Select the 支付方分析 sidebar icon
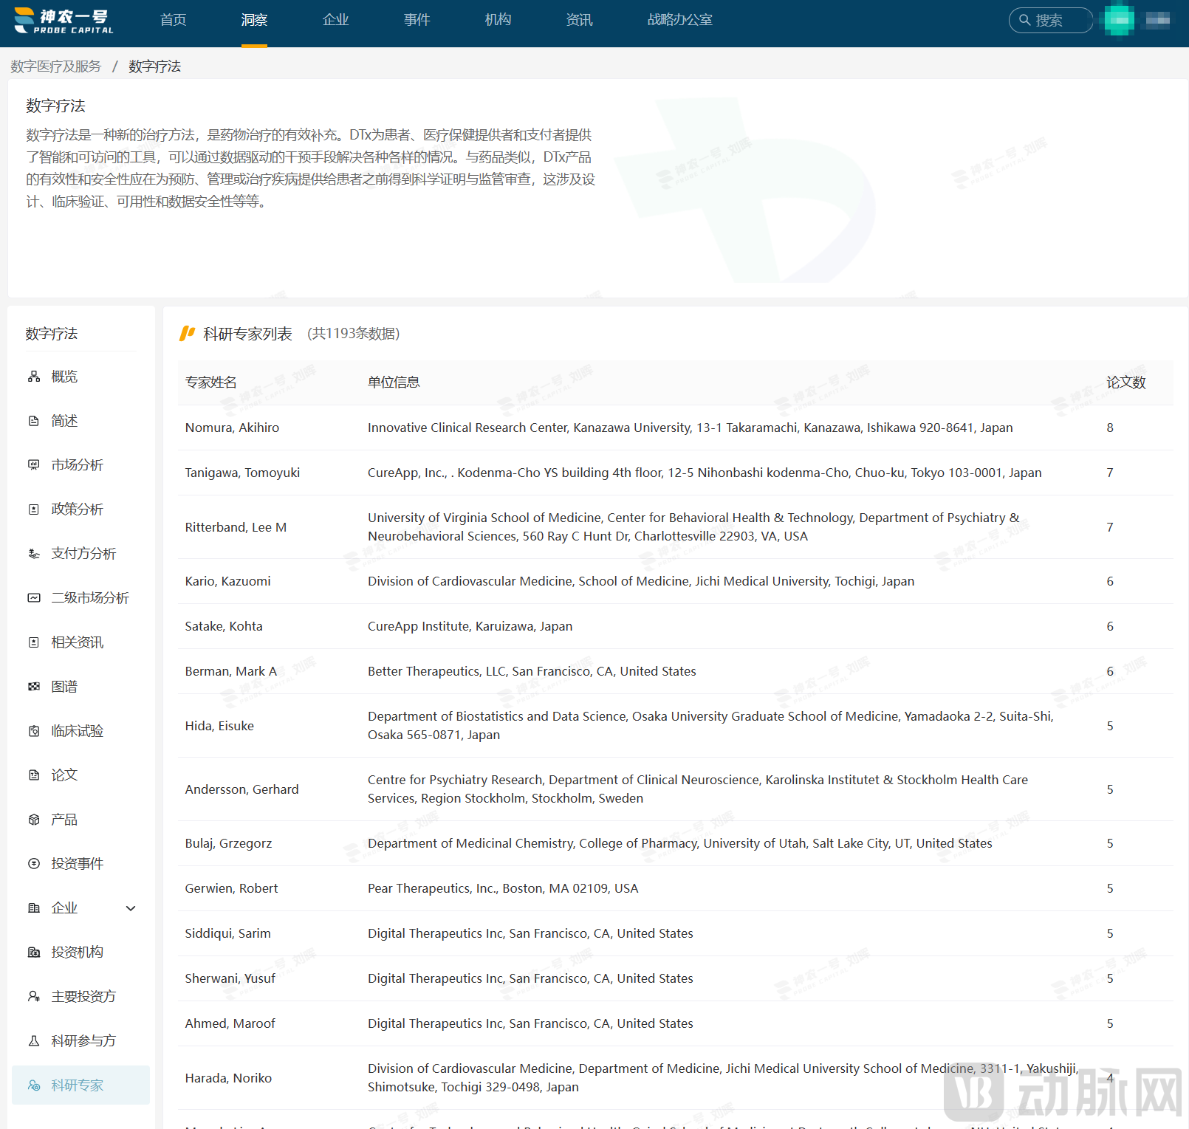The width and height of the screenshot is (1189, 1129). tap(34, 554)
